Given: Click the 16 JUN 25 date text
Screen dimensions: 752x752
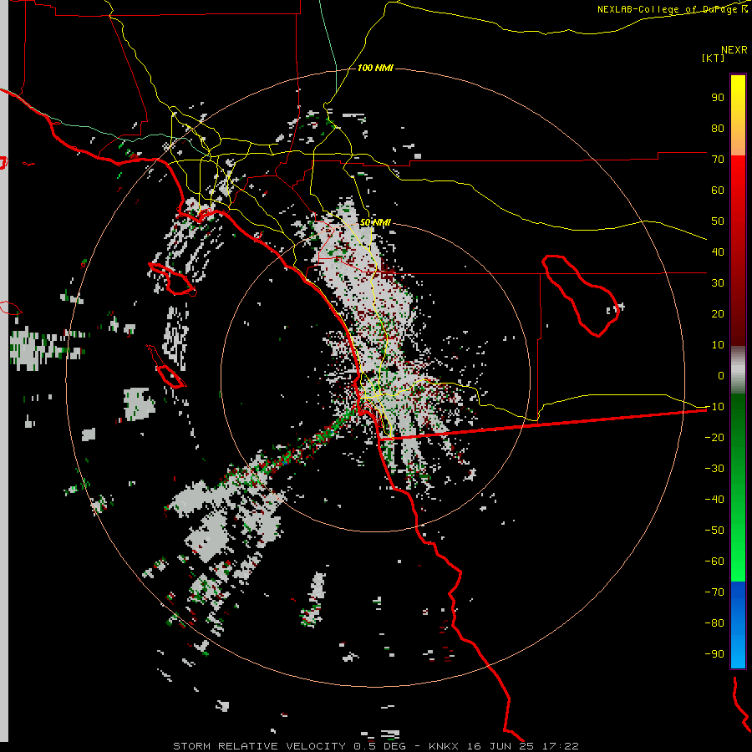Looking at the screenshot, I should pos(500,746).
